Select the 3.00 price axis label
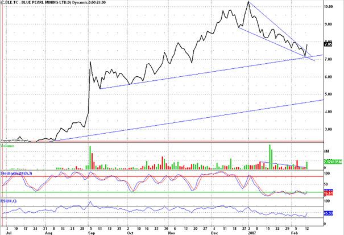The height and width of the screenshot is (235, 344). pos(329,129)
